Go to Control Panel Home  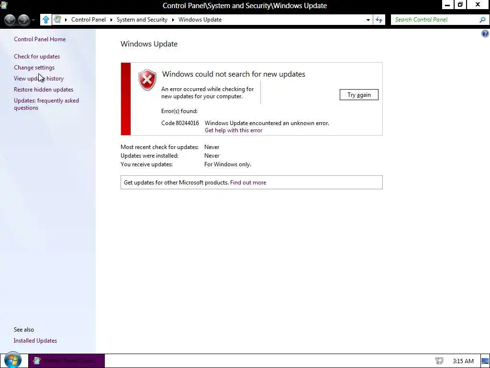[40, 39]
